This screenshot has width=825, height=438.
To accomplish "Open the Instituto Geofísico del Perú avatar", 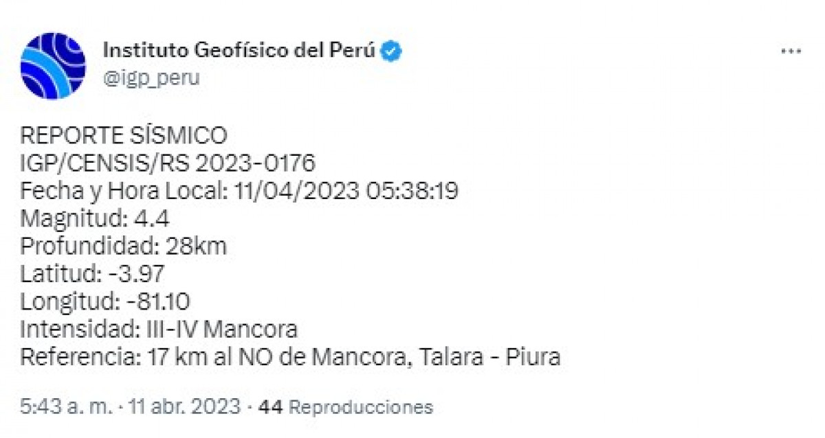I will click(x=53, y=66).
